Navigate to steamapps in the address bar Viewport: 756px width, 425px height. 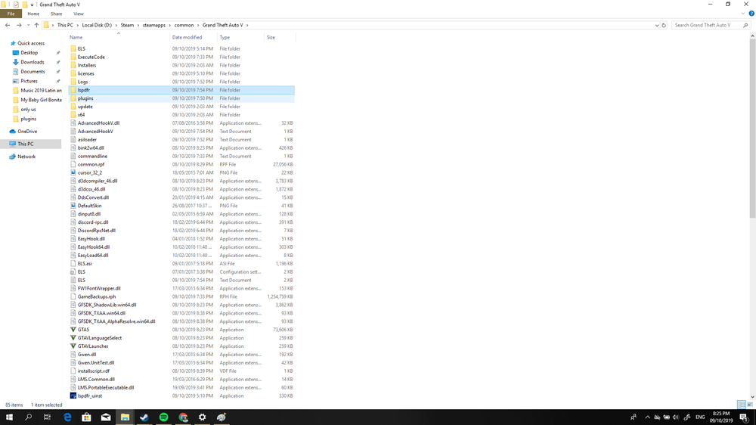point(153,25)
